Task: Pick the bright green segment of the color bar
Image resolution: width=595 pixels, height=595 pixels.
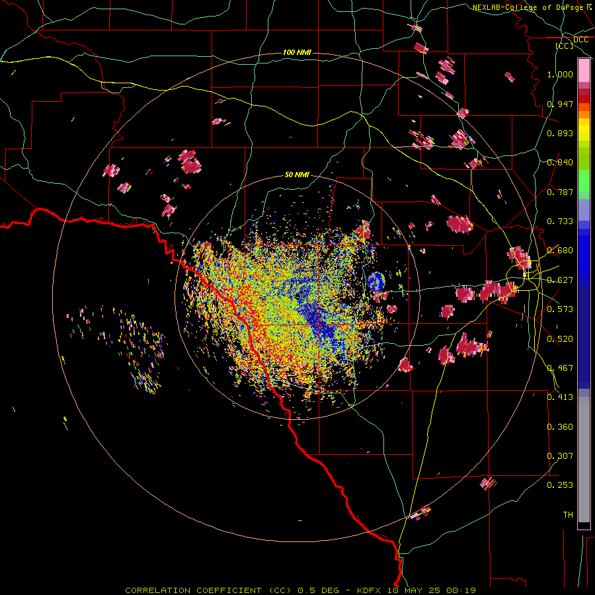Action: pos(584,180)
